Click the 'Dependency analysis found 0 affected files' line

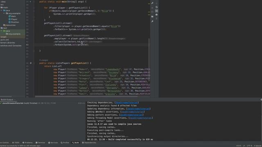coord(112,106)
